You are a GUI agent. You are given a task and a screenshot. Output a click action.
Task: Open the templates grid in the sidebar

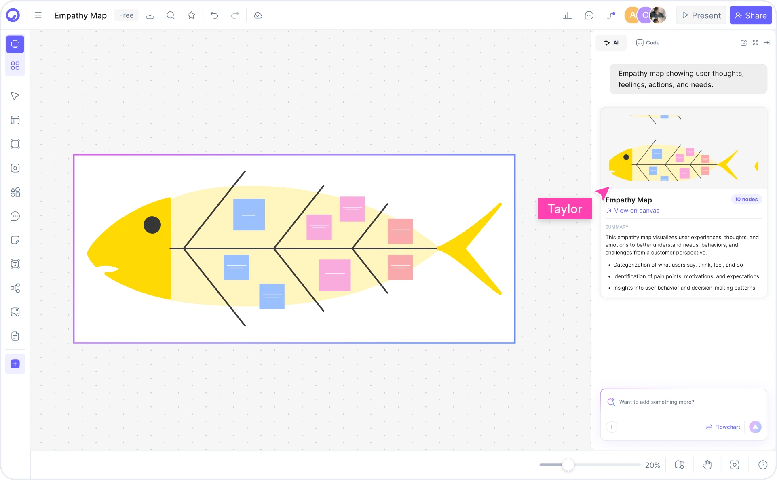coord(15,65)
